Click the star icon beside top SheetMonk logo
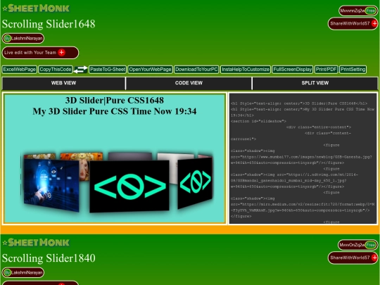This screenshot has width=380, height=285. (x=5, y=8)
